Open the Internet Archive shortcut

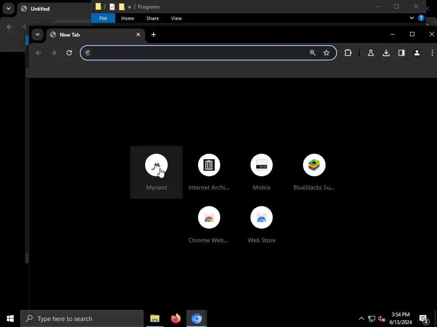pos(209,172)
